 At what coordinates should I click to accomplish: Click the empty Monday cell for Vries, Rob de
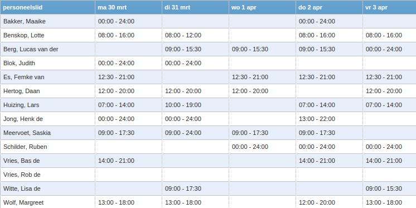129,175
